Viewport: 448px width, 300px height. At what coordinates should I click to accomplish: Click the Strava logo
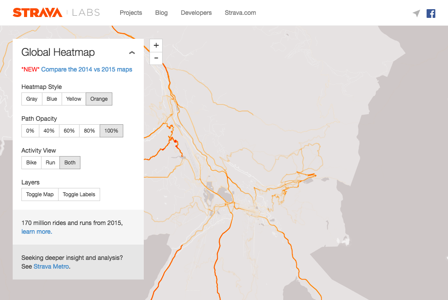tap(38, 13)
